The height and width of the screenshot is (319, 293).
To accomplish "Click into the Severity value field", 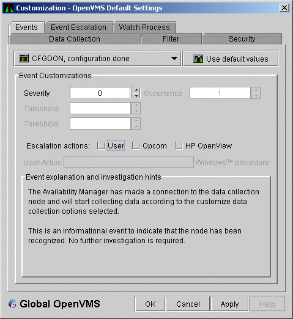I will (100, 93).
